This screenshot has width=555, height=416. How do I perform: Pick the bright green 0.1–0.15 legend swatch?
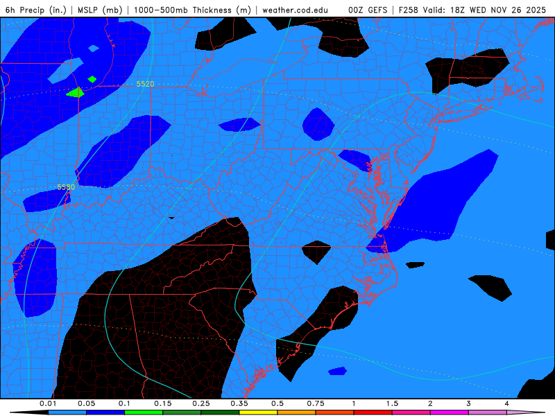144,413
